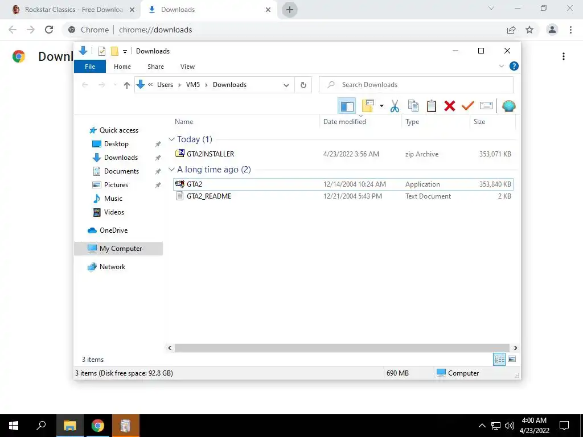Click the archive app taskbar icon
The image size is (583, 437).
(125, 426)
